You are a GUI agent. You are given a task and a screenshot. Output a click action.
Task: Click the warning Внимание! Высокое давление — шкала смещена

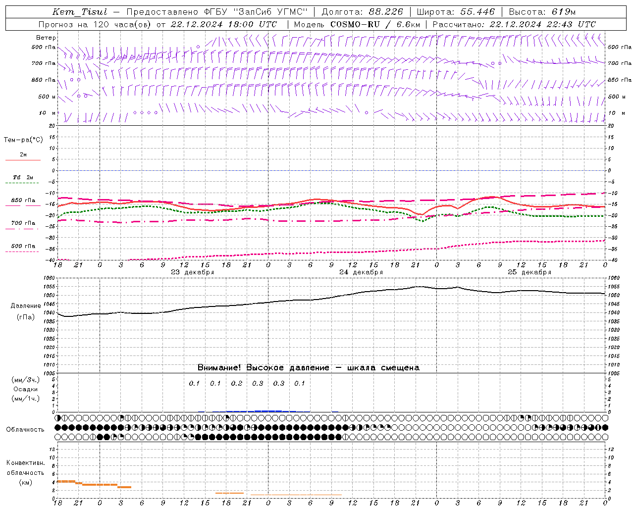click(x=308, y=368)
